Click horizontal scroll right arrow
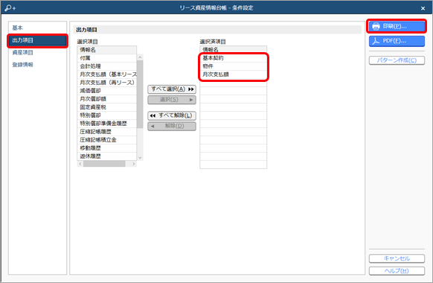The height and width of the screenshot is (283, 433). pos(134,164)
